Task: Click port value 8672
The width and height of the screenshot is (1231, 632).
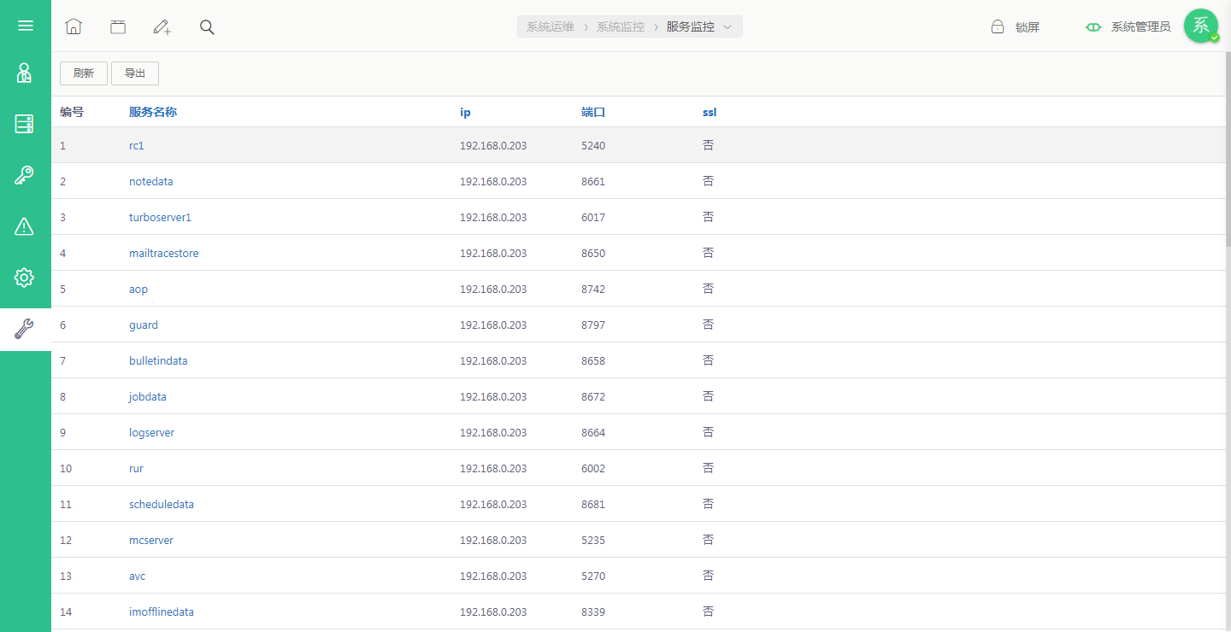Action: [593, 397]
